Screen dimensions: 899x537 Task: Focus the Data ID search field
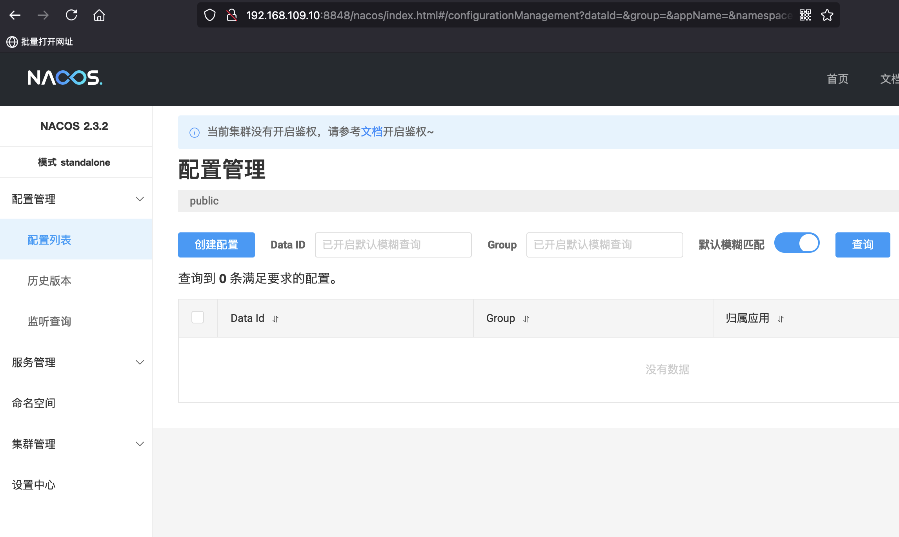(393, 245)
